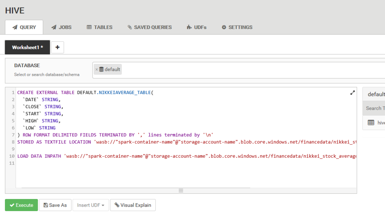Click line 7 ROW FORMAT DELIMITED text
Screen dimensions: 385x216
point(79,135)
